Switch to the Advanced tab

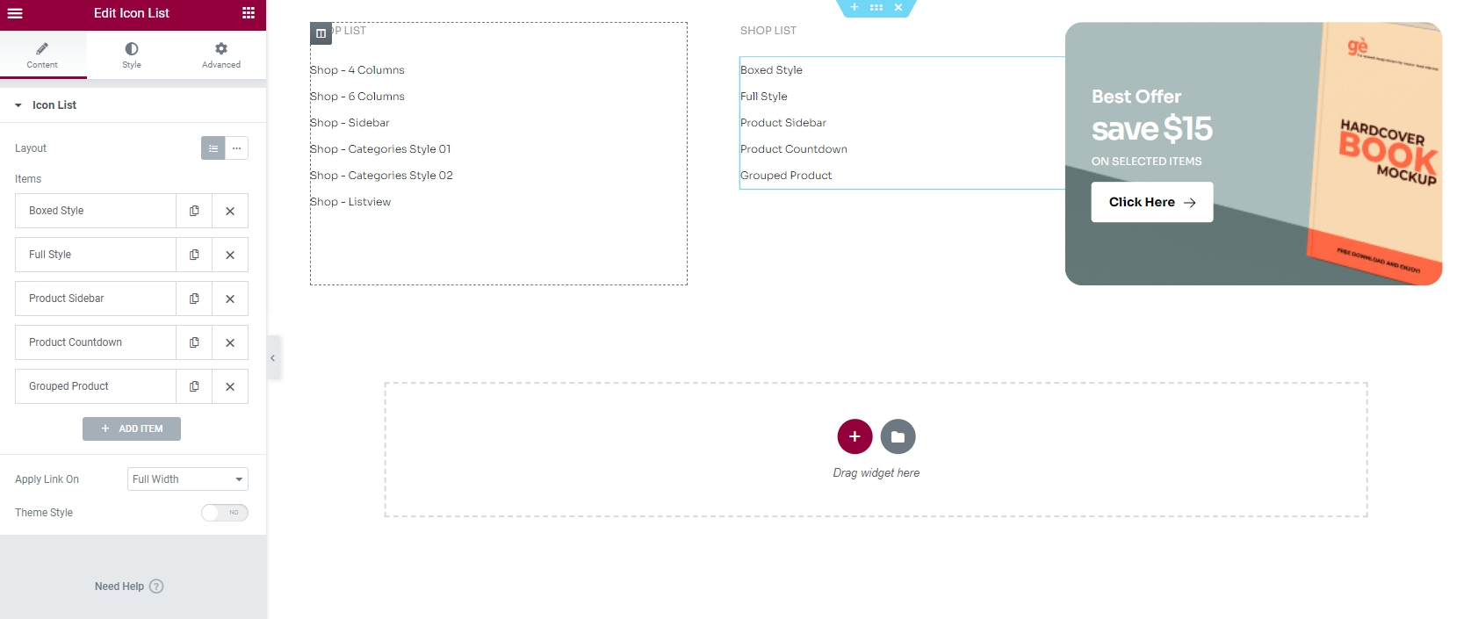tap(221, 54)
